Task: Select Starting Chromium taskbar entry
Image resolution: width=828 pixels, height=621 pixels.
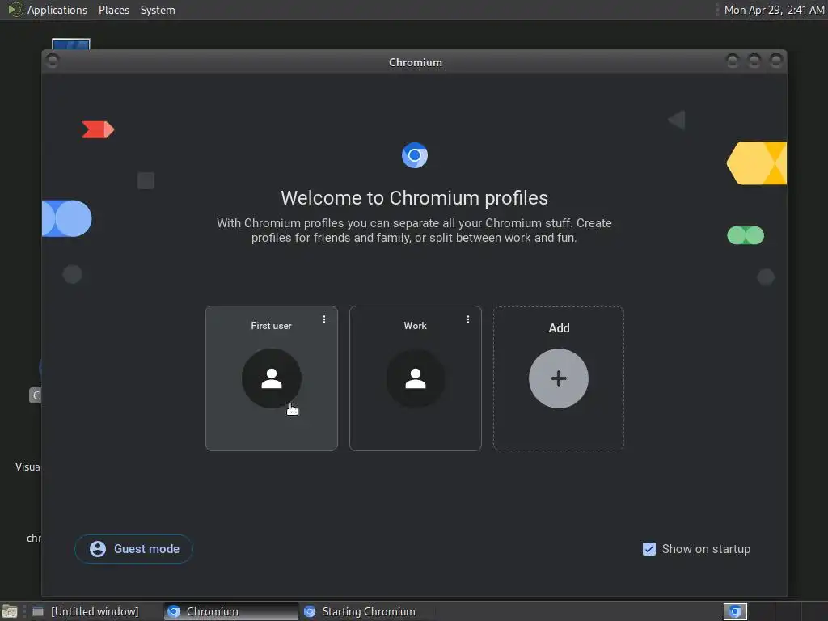Action: [368, 611]
